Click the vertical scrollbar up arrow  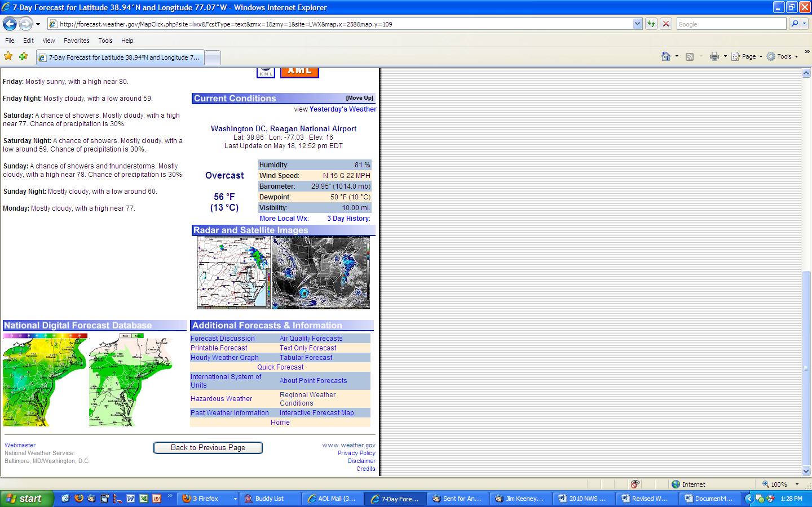coord(806,73)
